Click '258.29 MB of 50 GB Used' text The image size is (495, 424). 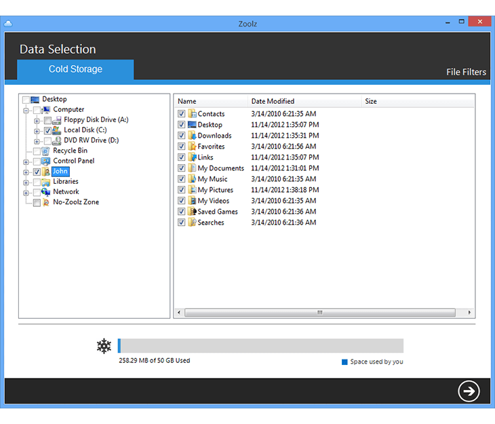point(155,360)
